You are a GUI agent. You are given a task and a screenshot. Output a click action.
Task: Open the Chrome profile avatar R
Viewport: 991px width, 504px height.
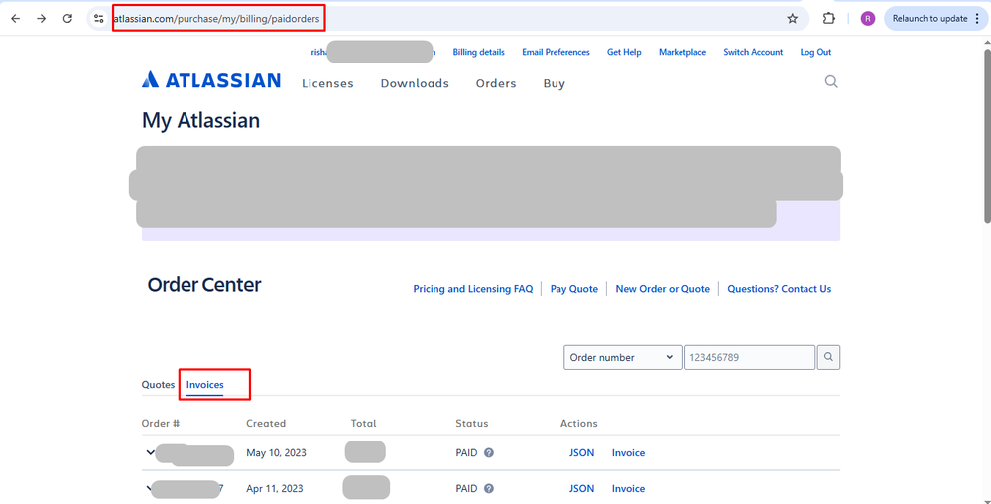(868, 18)
